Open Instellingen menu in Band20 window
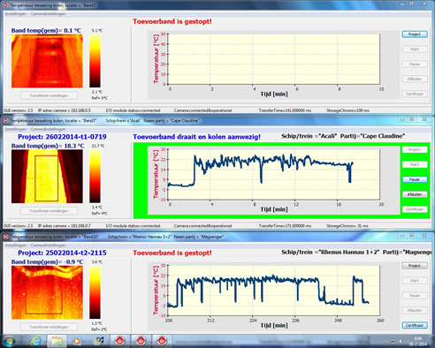Viewport: 435px width, 348px height. tap(15, 246)
